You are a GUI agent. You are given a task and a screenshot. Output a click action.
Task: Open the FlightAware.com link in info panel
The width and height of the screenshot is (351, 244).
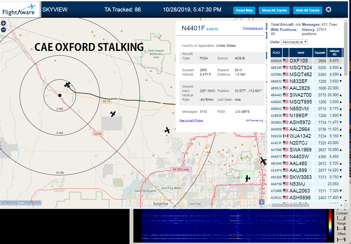253,28
